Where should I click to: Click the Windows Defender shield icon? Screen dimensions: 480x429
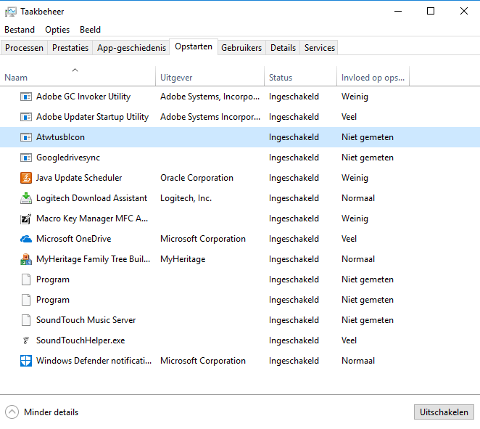click(26, 361)
